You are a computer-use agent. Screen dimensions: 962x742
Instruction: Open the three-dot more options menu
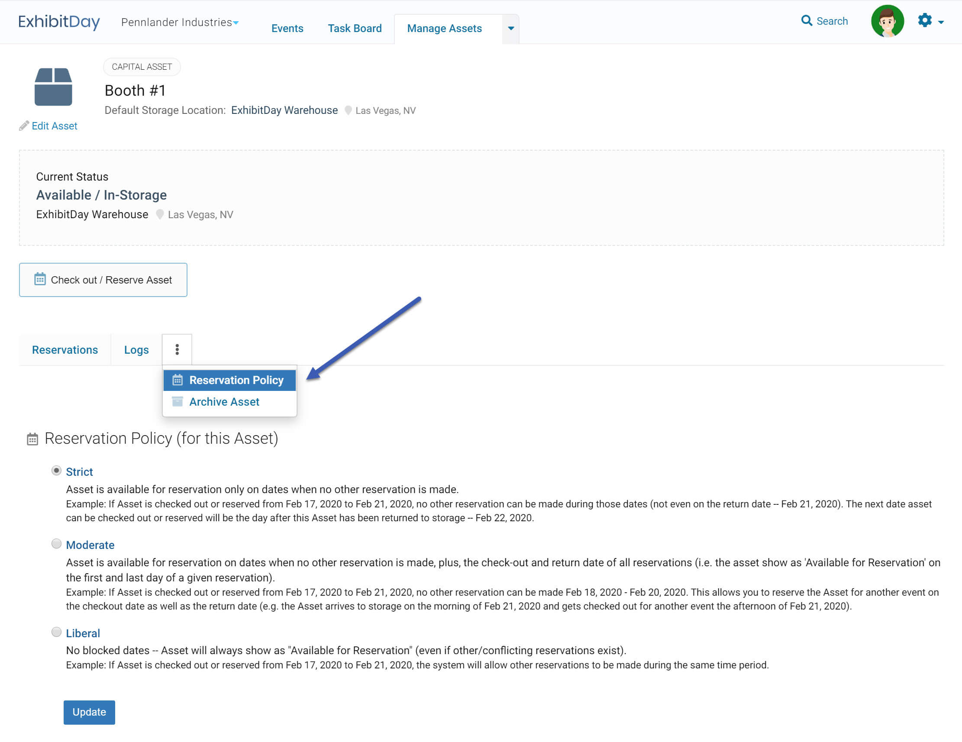pos(177,350)
